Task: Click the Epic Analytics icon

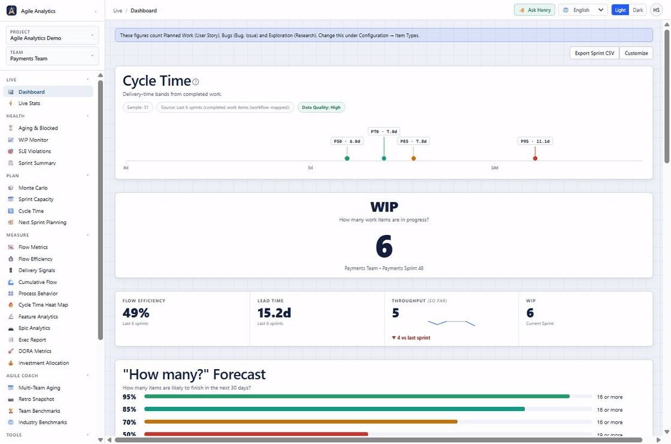Action: point(11,328)
